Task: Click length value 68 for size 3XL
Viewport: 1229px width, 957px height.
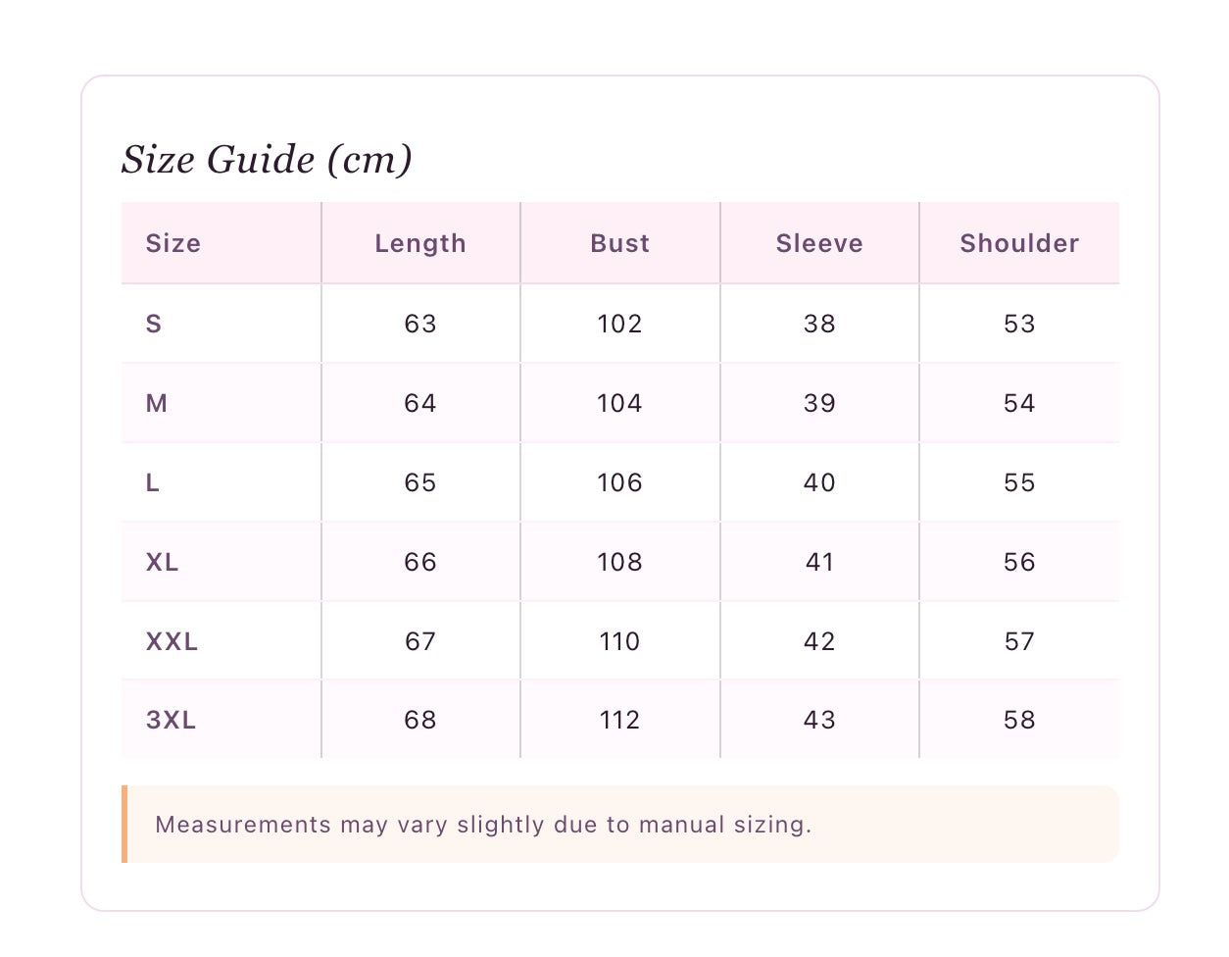Action: click(x=420, y=720)
